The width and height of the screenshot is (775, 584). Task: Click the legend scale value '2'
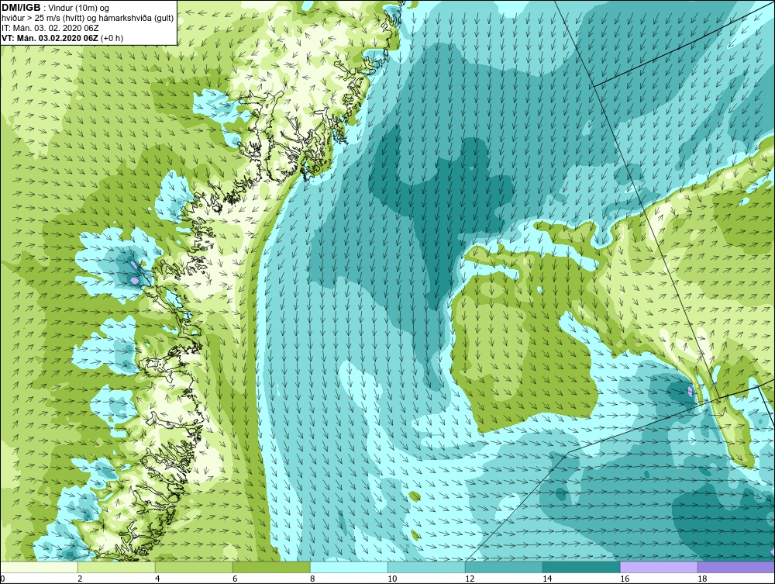pyautogui.click(x=80, y=579)
